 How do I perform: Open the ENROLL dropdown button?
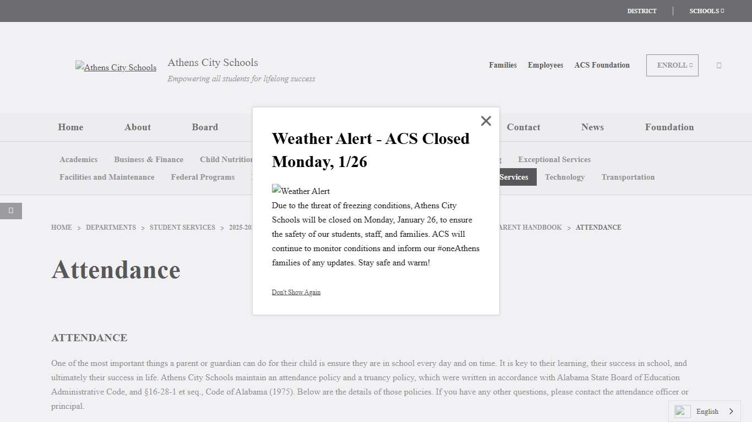point(672,65)
